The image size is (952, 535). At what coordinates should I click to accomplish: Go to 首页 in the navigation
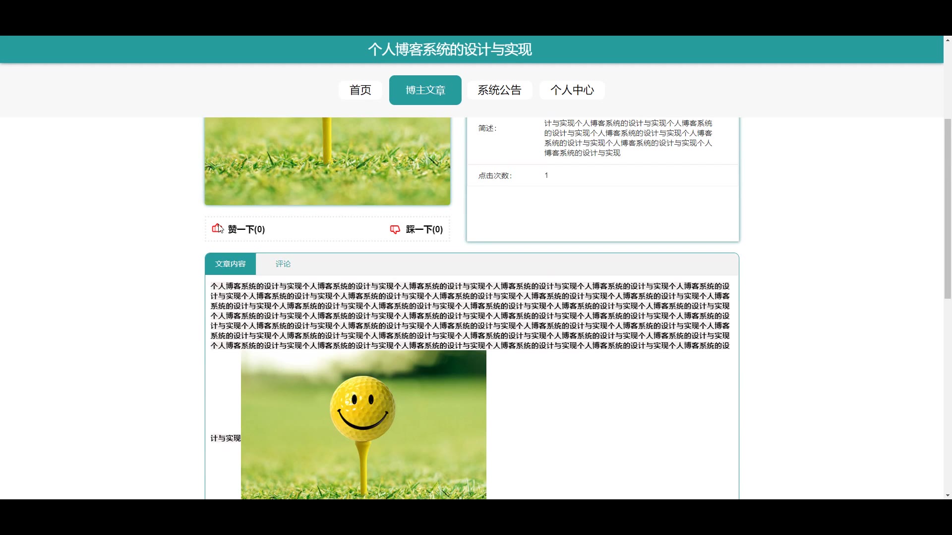coord(360,90)
